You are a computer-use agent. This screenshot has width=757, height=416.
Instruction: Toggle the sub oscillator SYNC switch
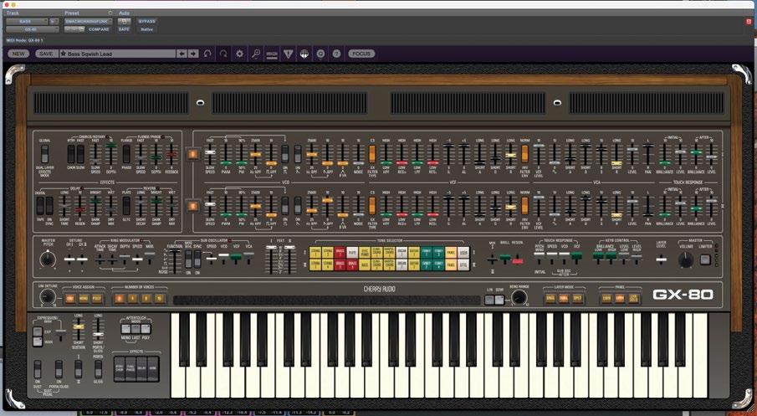click(197, 259)
